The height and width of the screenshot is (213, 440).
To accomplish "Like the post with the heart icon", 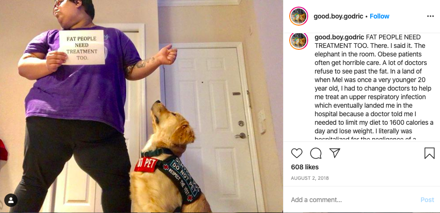I will click(x=297, y=153).
